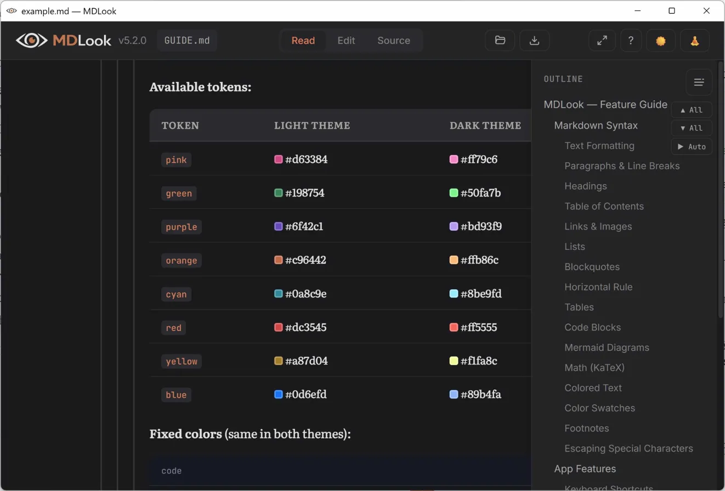Switch to the Source tab

[394, 41]
